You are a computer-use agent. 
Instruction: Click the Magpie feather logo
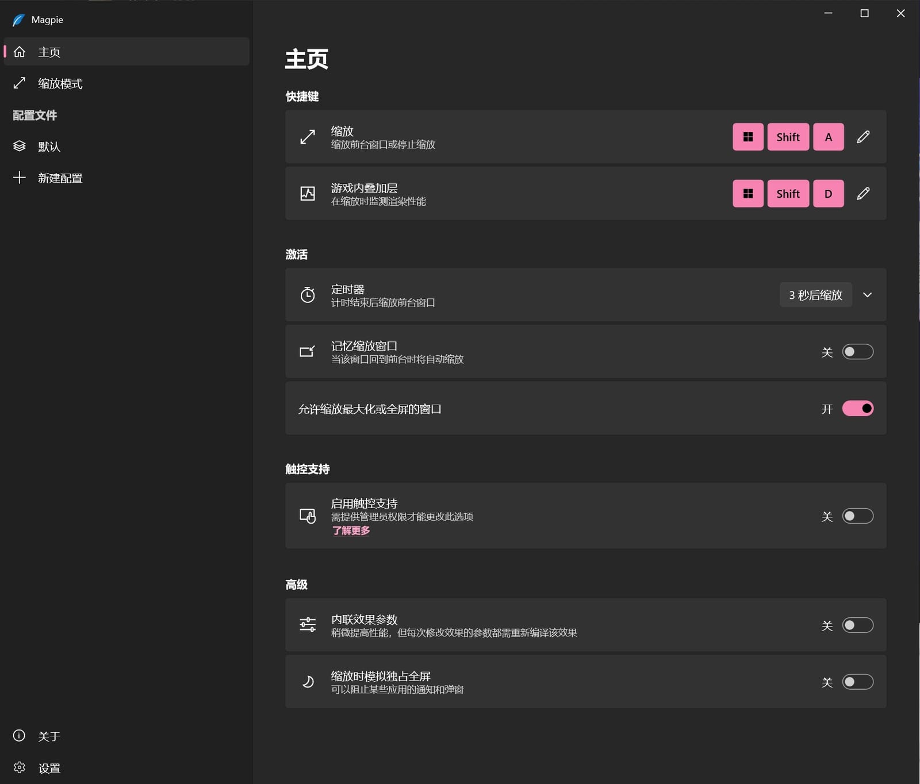[18, 20]
